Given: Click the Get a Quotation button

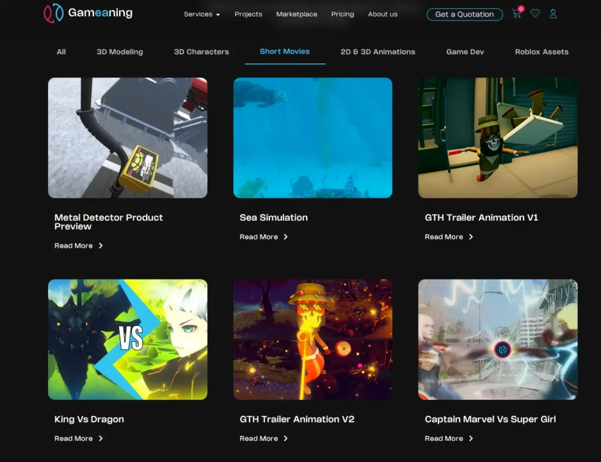Looking at the screenshot, I should (465, 15).
